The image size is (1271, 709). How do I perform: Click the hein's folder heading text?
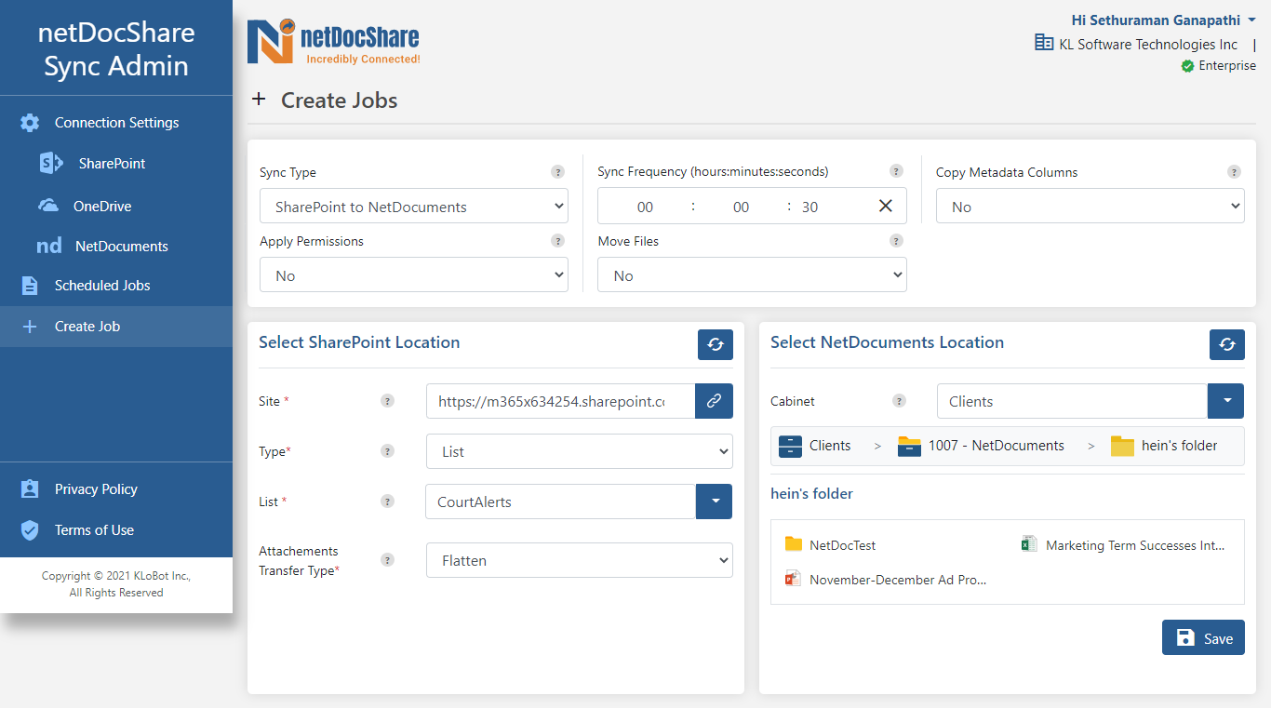point(811,494)
